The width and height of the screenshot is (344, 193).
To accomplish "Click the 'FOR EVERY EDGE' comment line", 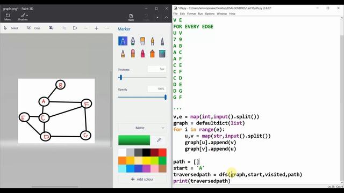I will (193, 27).
